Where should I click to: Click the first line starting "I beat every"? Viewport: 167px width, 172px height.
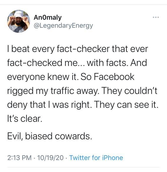78,49
